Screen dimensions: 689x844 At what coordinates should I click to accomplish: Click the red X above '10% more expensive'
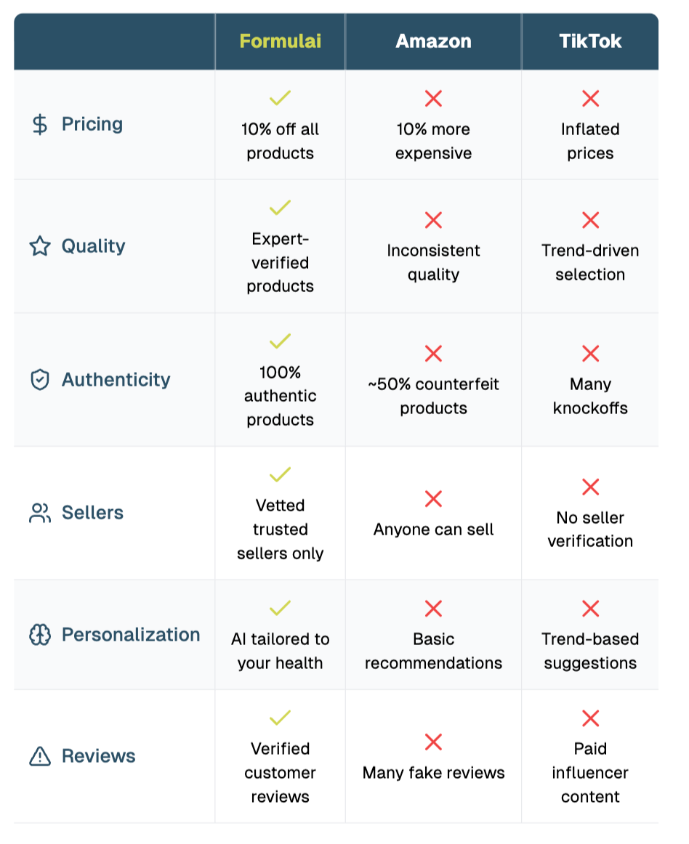tap(434, 99)
